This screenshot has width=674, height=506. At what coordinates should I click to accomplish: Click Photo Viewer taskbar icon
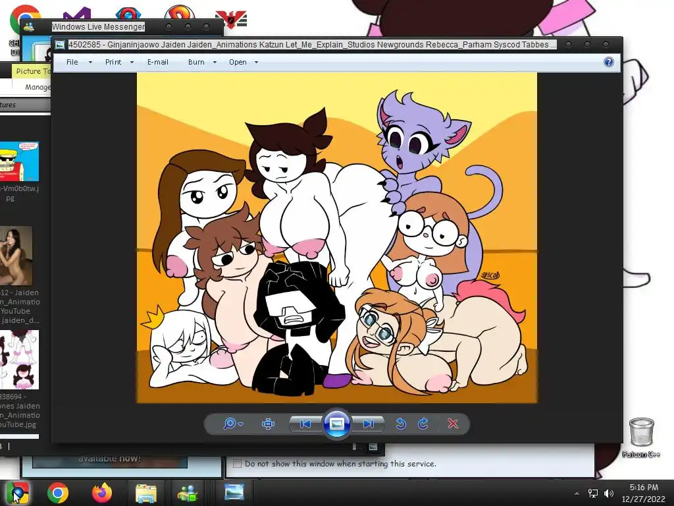point(234,493)
